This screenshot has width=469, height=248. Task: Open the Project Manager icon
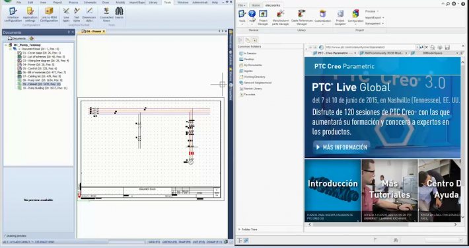pyautogui.click(x=263, y=17)
